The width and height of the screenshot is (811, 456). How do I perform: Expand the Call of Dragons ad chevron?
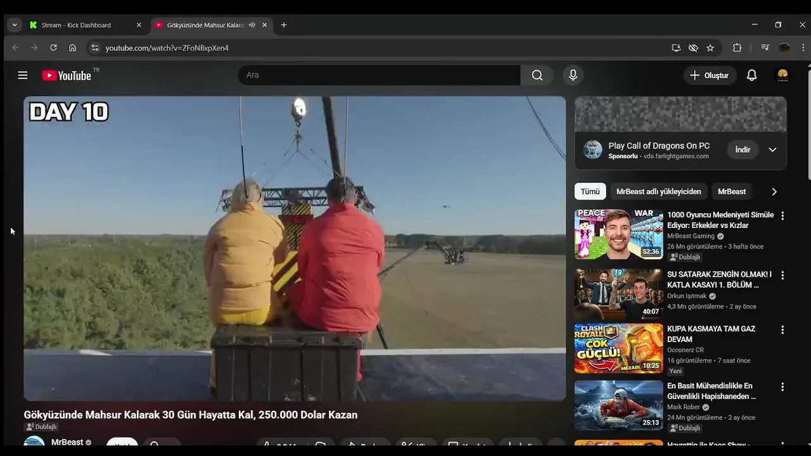[772, 149]
